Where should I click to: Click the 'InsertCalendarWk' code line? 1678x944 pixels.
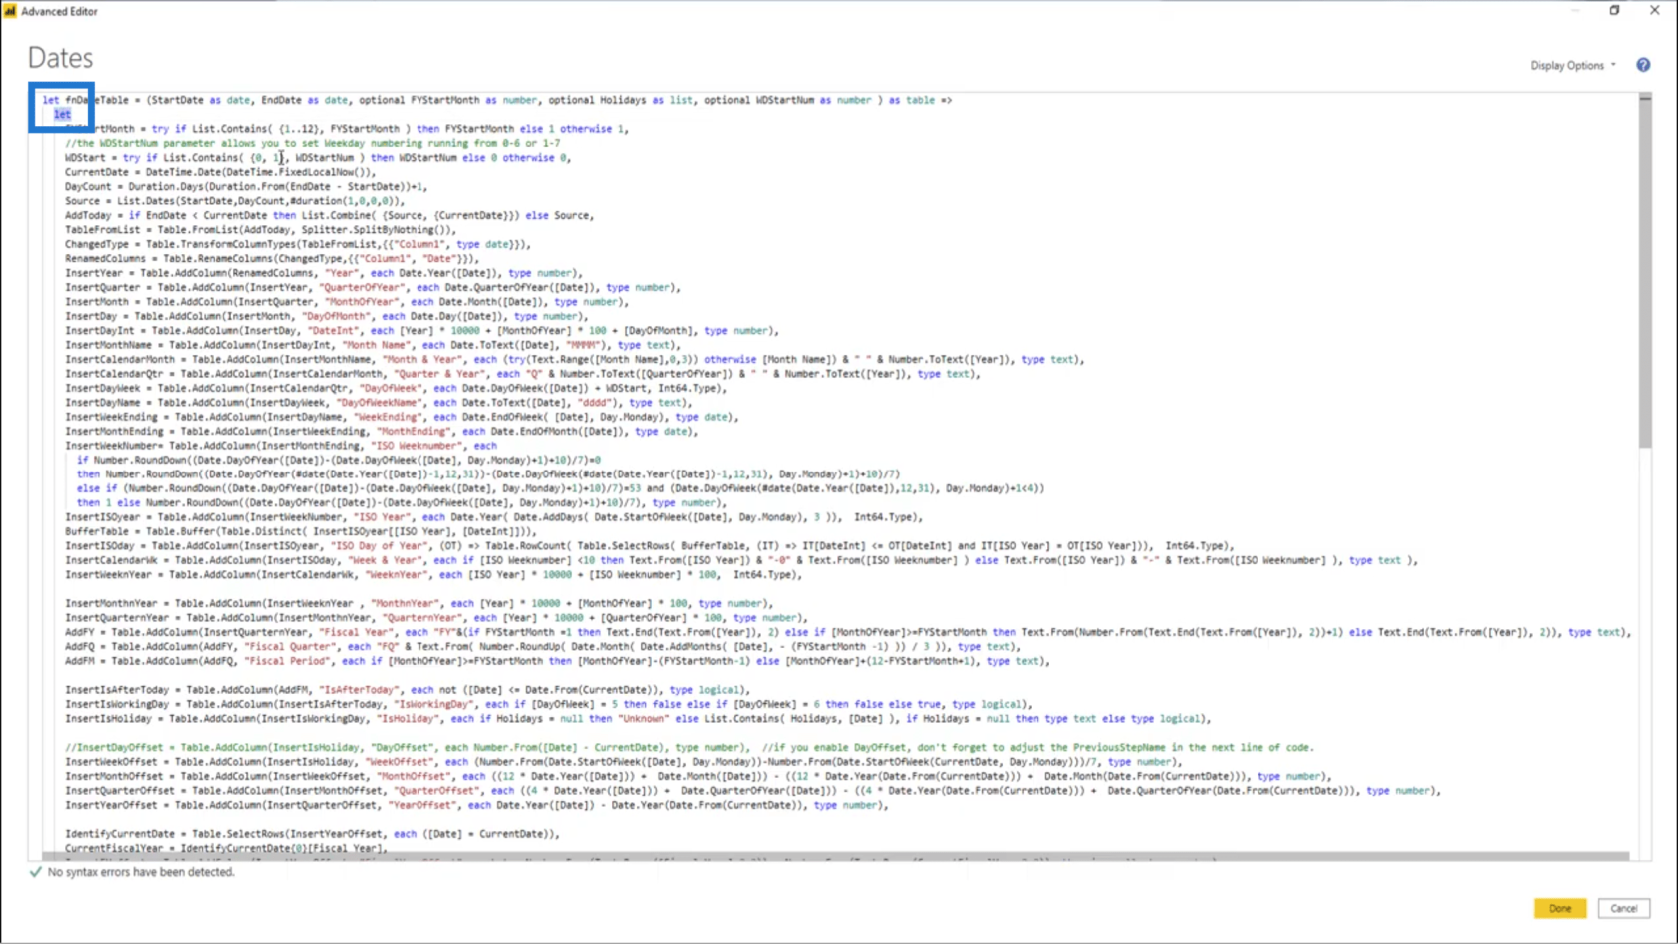(x=741, y=560)
